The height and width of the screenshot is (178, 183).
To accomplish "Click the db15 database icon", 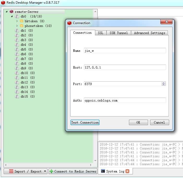I will (x=17, y=97).
